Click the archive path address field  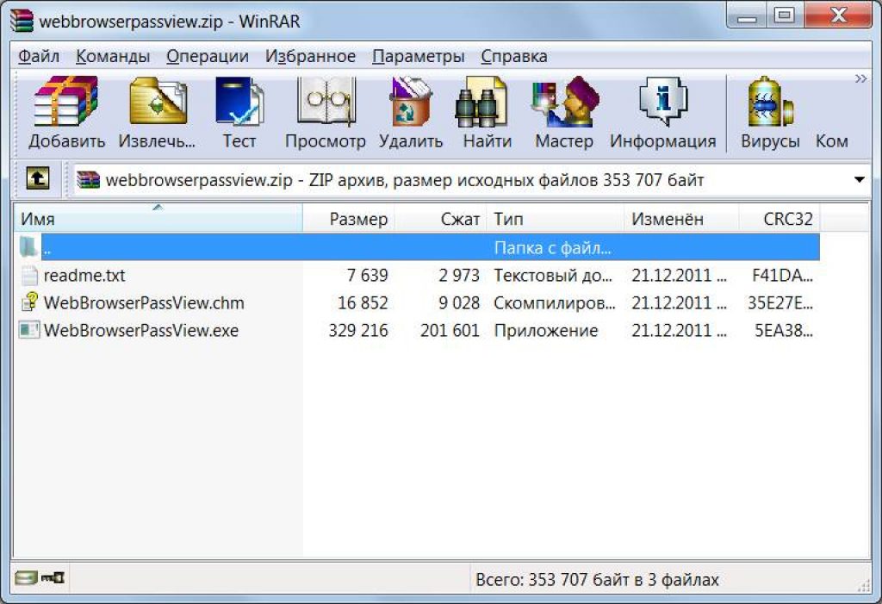pos(472,179)
